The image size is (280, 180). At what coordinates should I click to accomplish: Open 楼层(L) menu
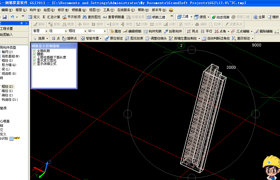coord(21,10)
